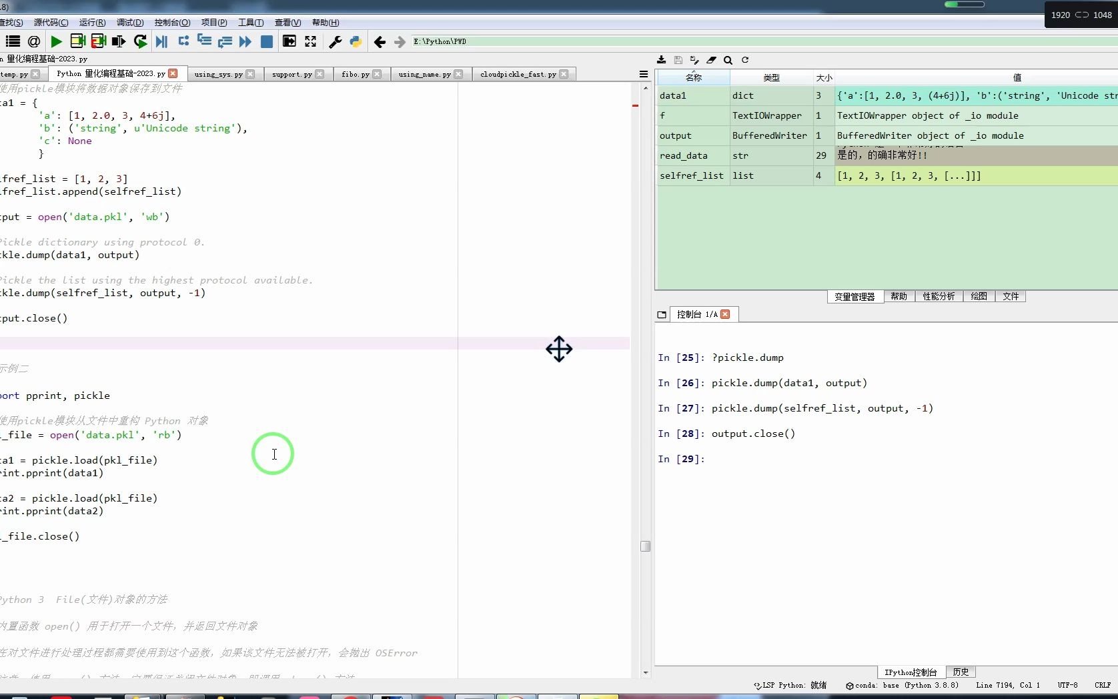Browse console tabs icon
The height and width of the screenshot is (699, 1118).
coord(662,314)
